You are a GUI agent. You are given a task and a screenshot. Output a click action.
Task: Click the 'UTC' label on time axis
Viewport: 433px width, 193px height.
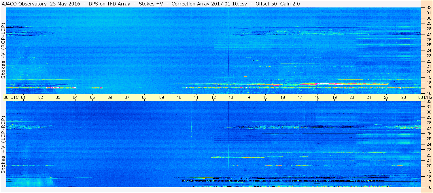[14, 97]
